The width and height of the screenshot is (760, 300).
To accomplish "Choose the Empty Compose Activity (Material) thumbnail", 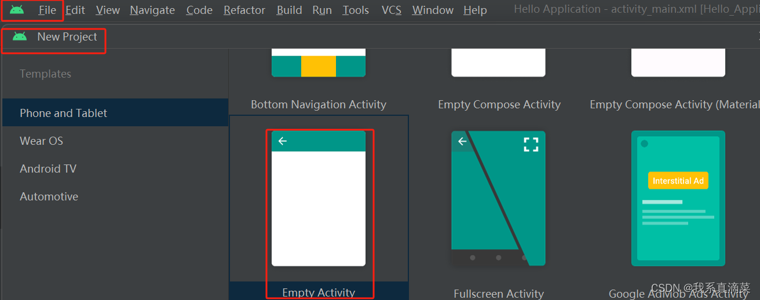I will pos(678,63).
